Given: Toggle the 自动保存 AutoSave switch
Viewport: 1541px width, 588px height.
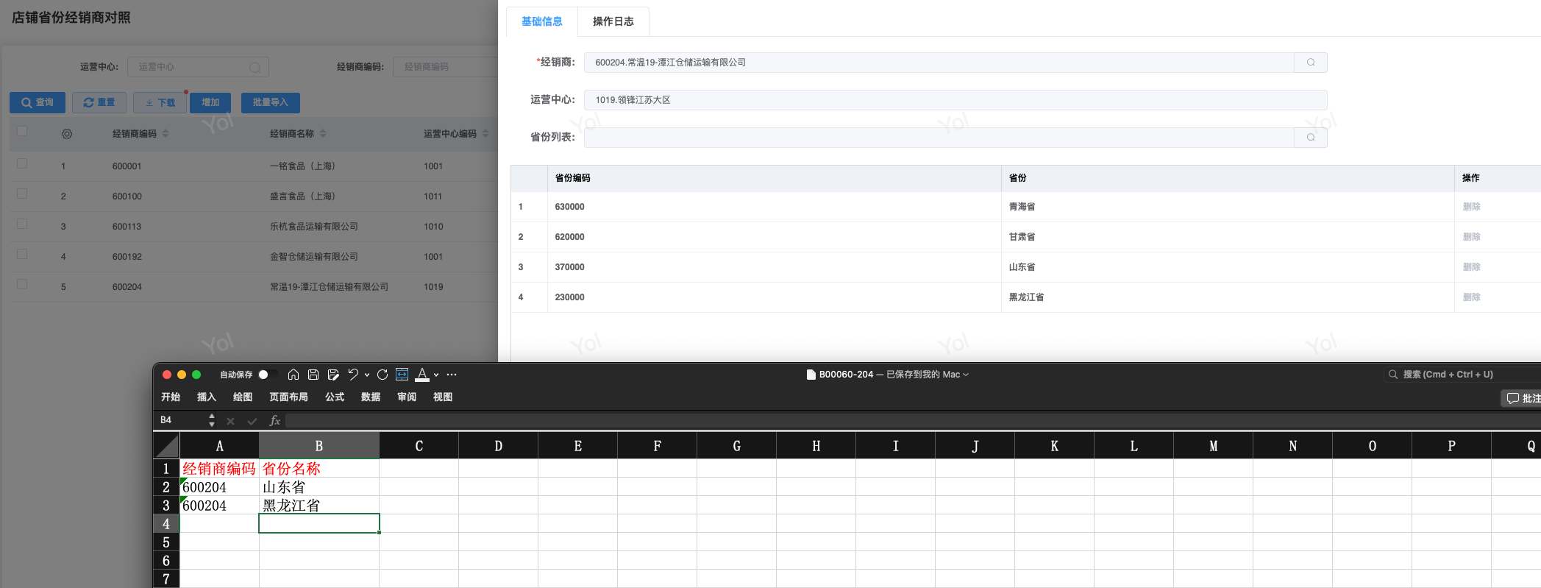Looking at the screenshot, I should click(266, 375).
